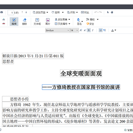Select the title 全球变暖面面观
Screen dimensions: 133x133
(81, 74)
